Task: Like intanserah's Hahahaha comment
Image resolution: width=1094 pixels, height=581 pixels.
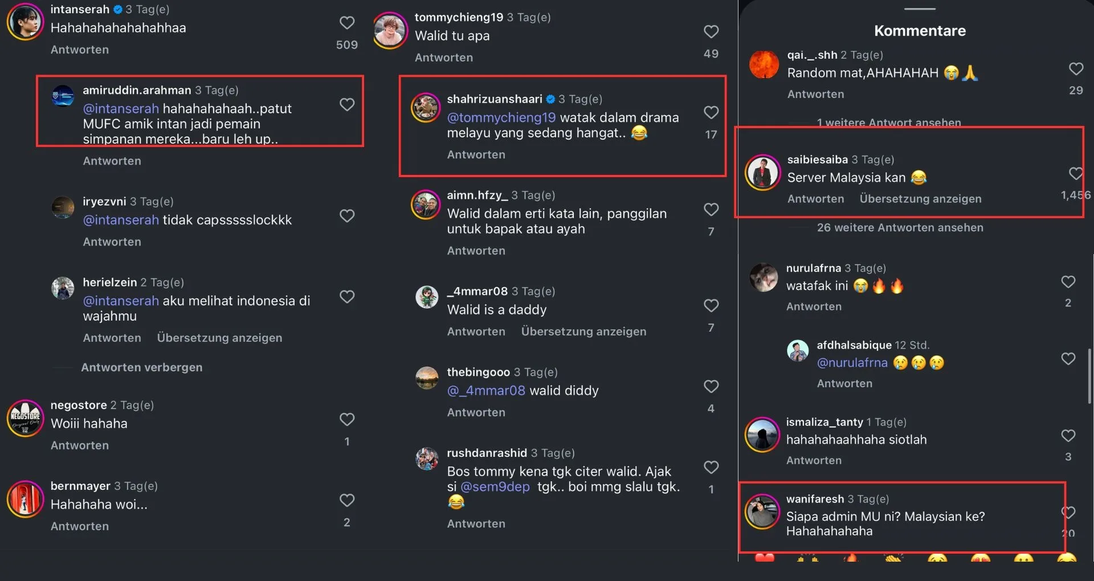Action: (x=347, y=23)
